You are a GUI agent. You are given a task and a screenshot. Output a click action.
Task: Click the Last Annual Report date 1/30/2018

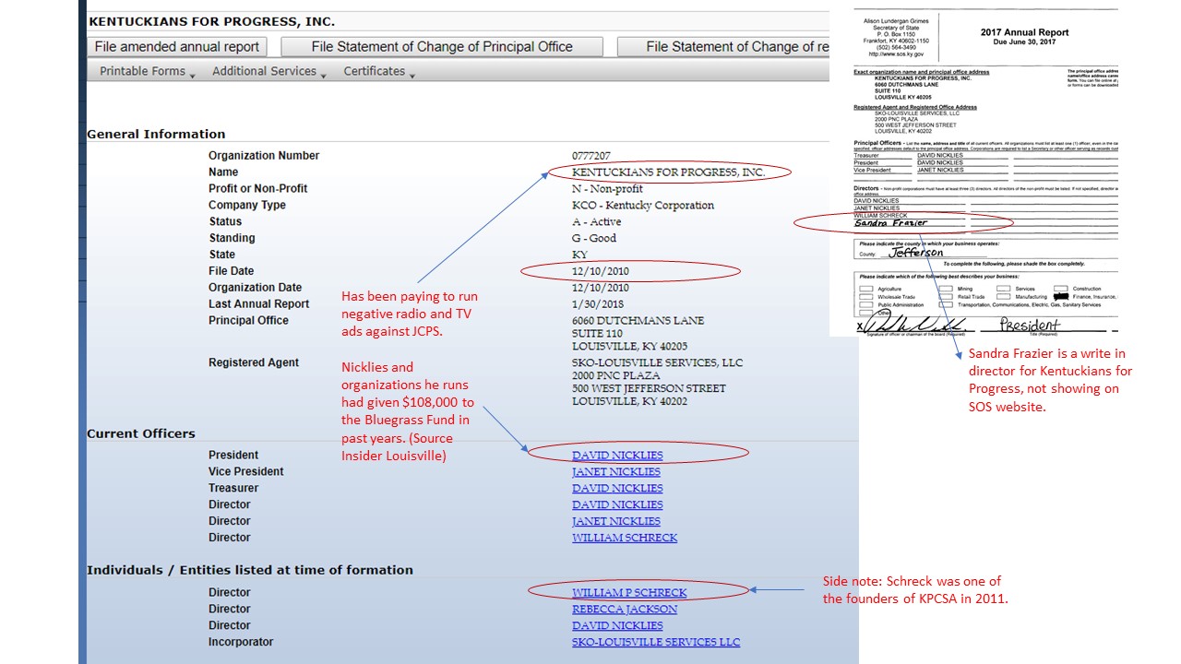(x=598, y=304)
